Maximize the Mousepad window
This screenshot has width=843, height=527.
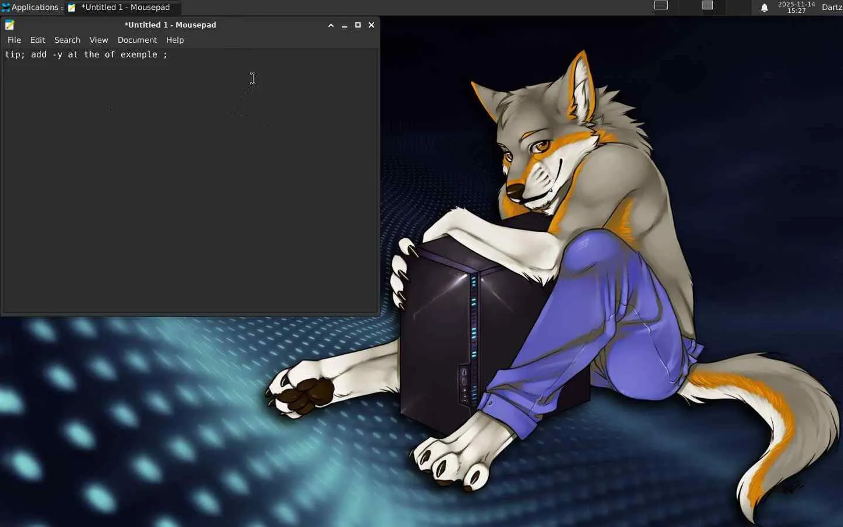pos(358,25)
